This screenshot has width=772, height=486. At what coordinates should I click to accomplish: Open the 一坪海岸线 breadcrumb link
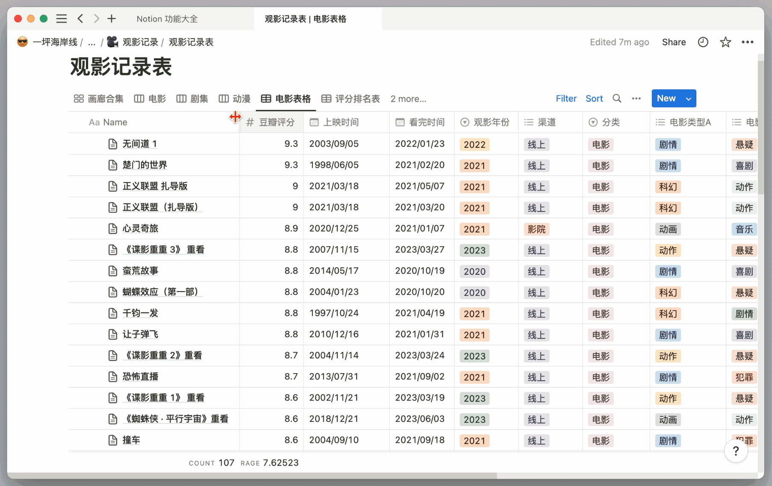pyautogui.click(x=55, y=42)
